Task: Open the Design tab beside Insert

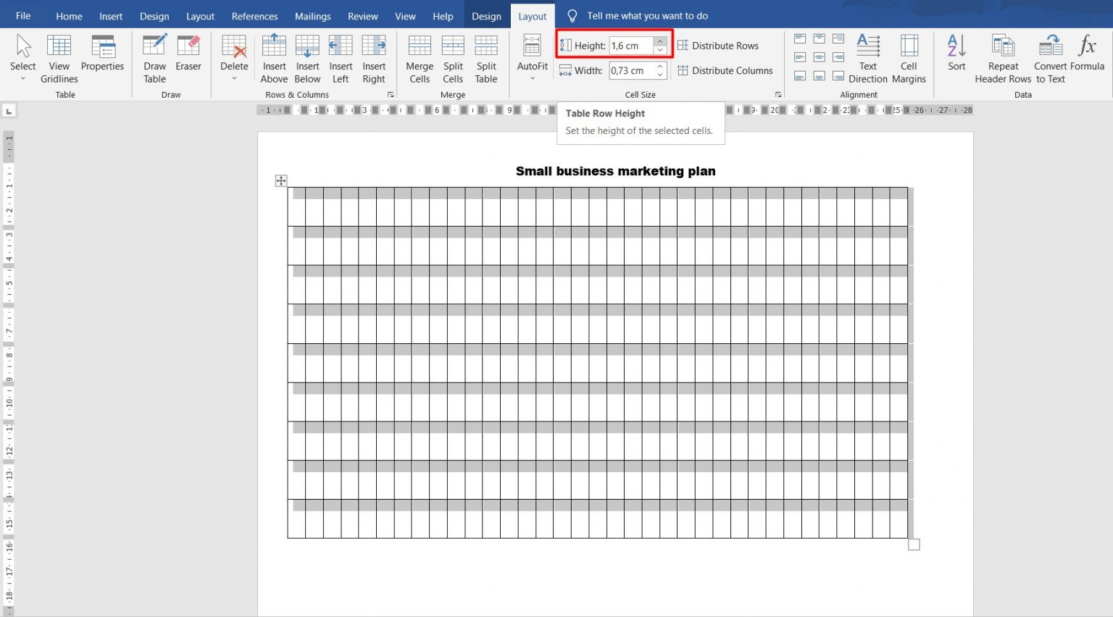Action: [154, 16]
